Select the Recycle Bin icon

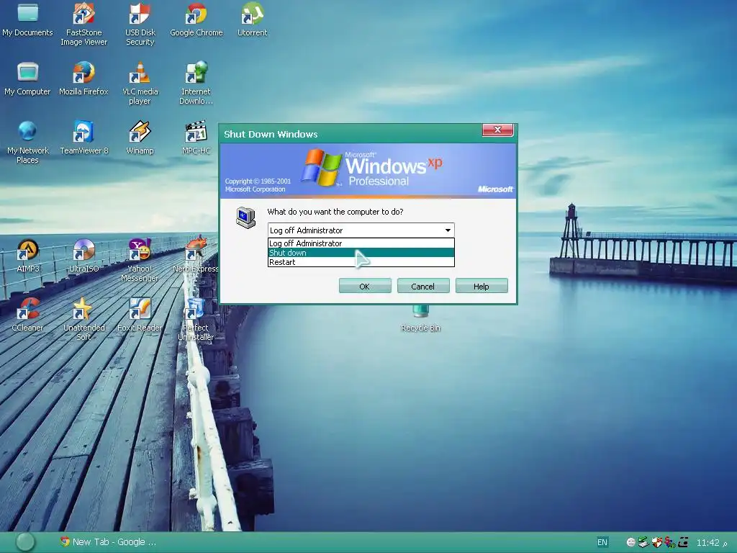point(420,318)
